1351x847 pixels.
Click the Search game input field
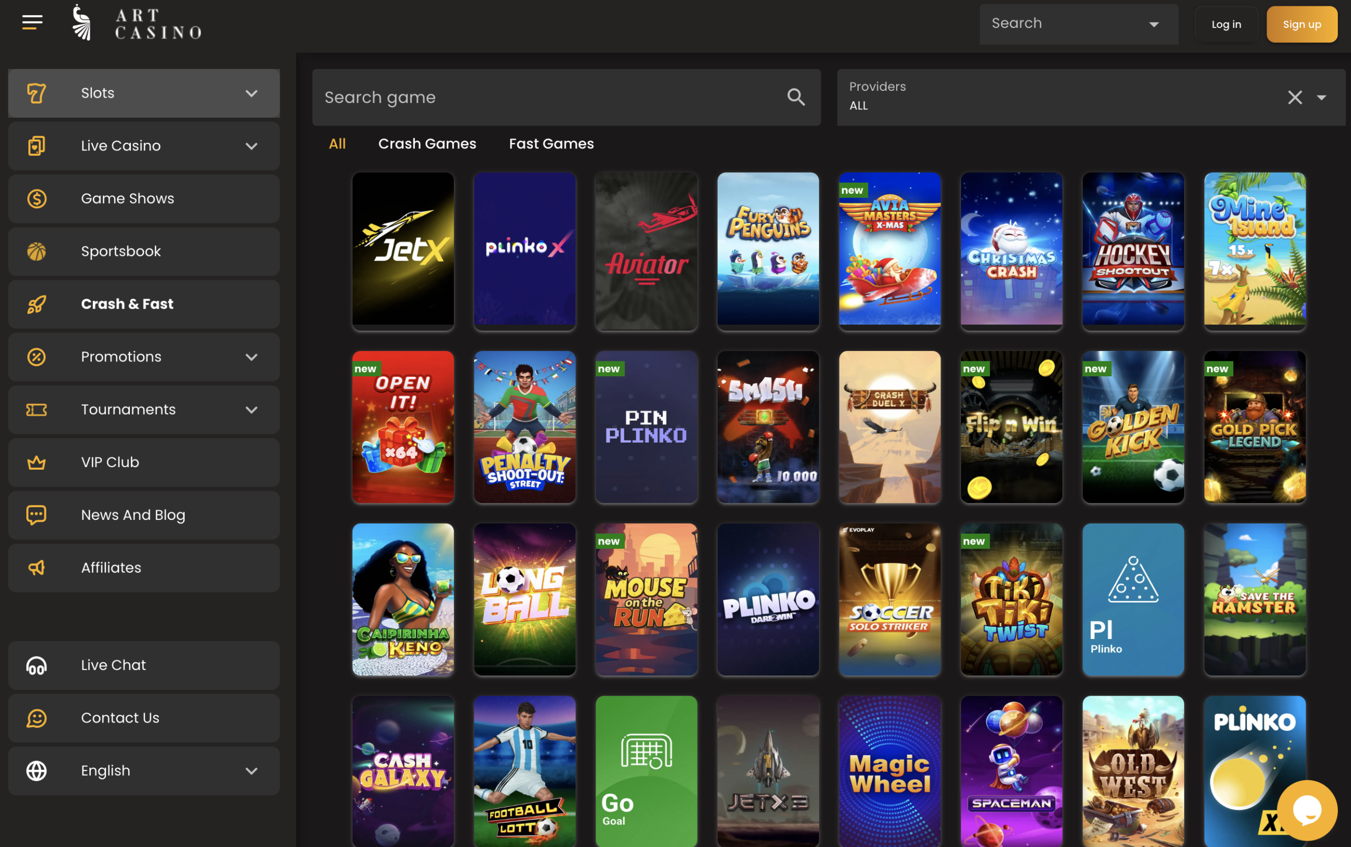pos(549,98)
